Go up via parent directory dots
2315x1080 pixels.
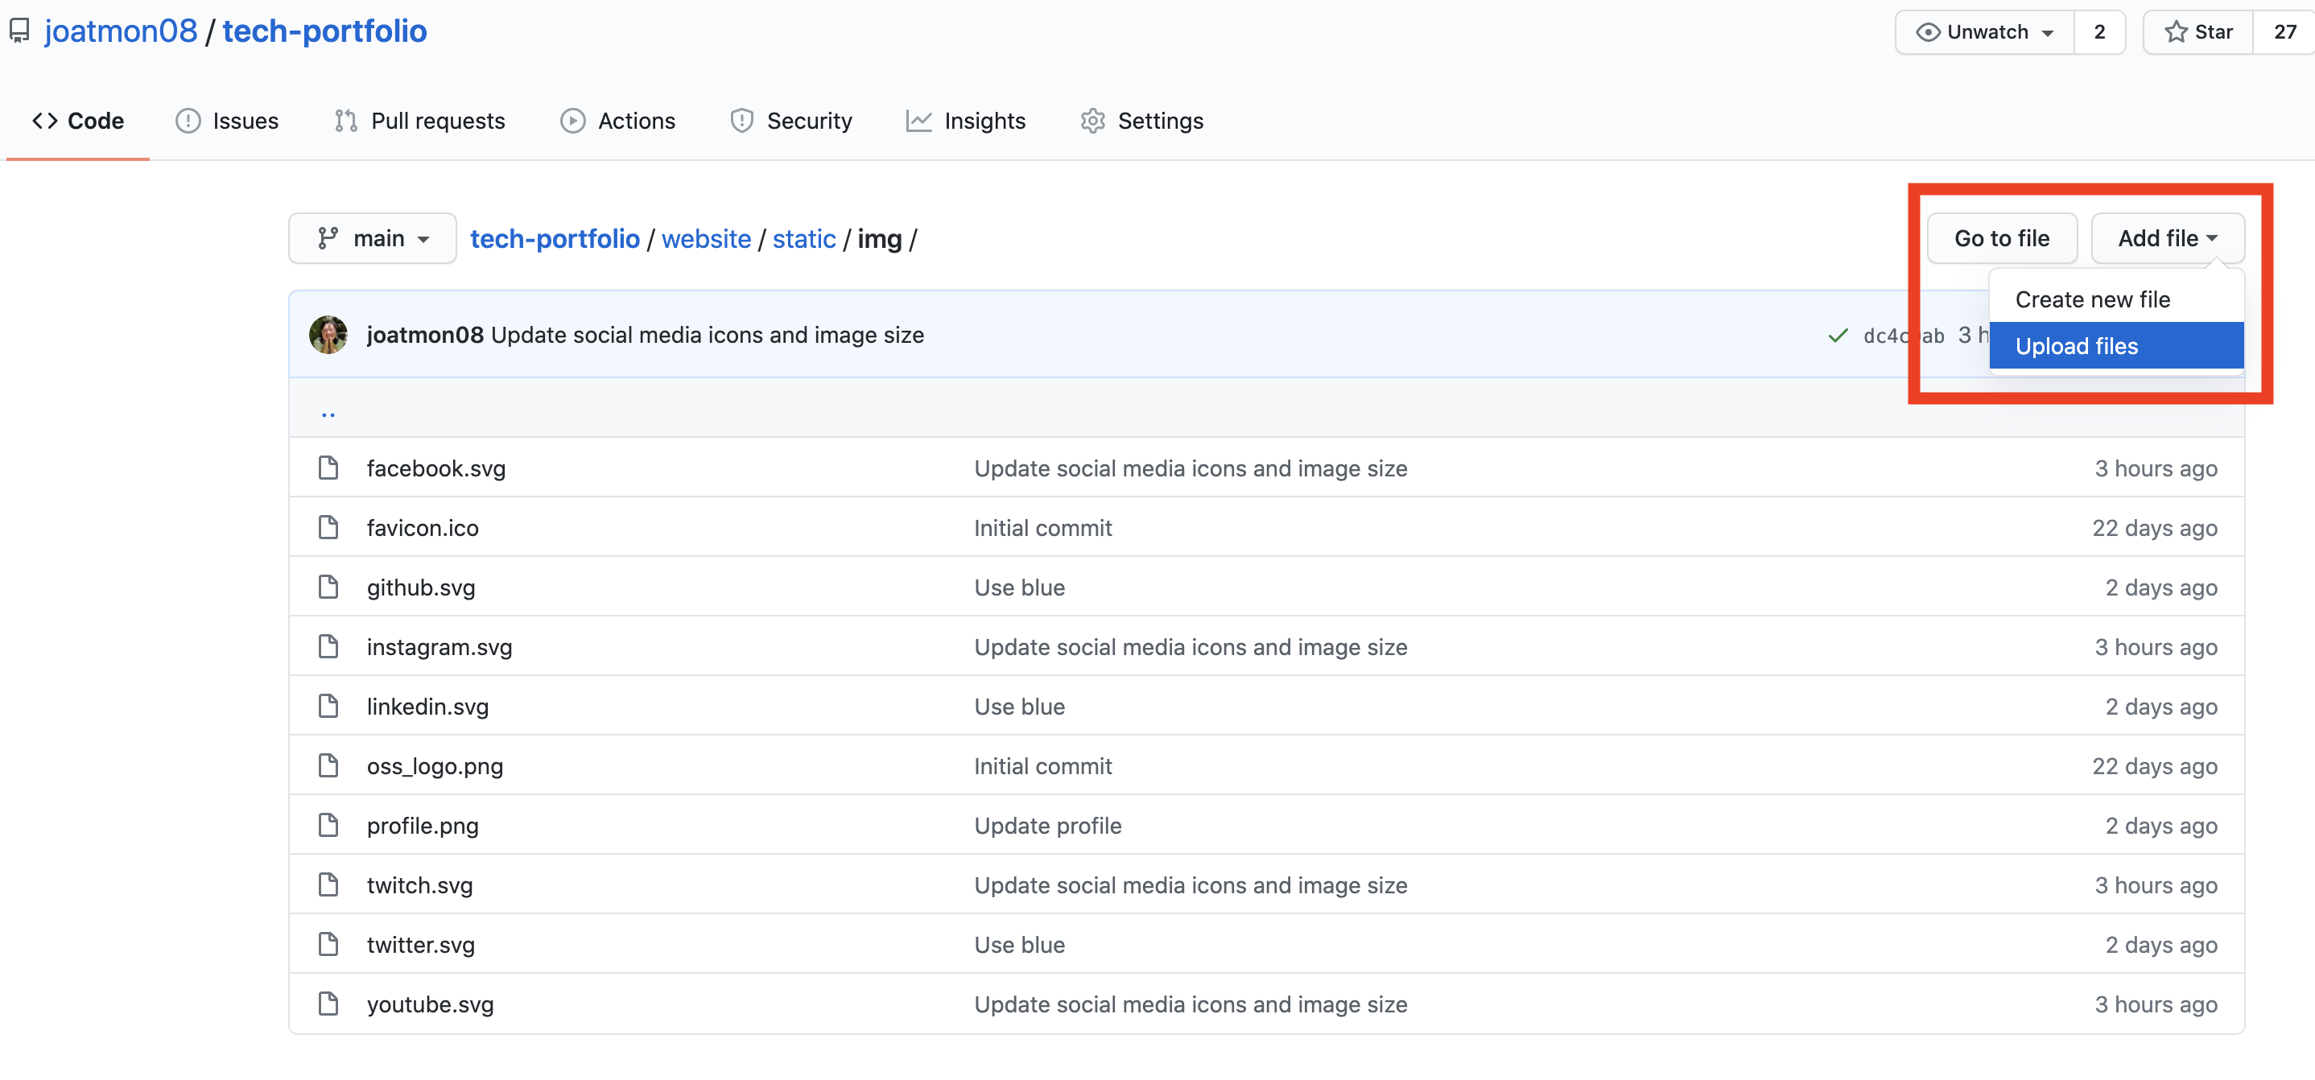tap(328, 414)
